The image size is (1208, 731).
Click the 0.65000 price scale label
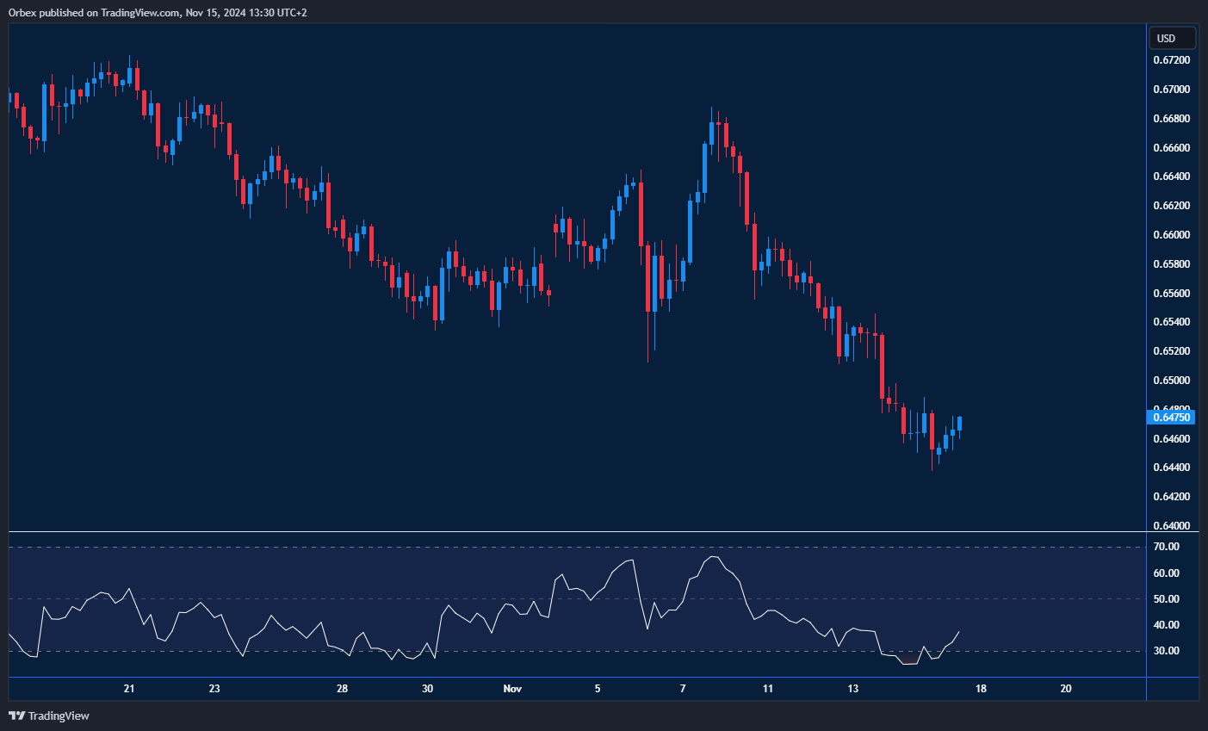click(x=1171, y=381)
